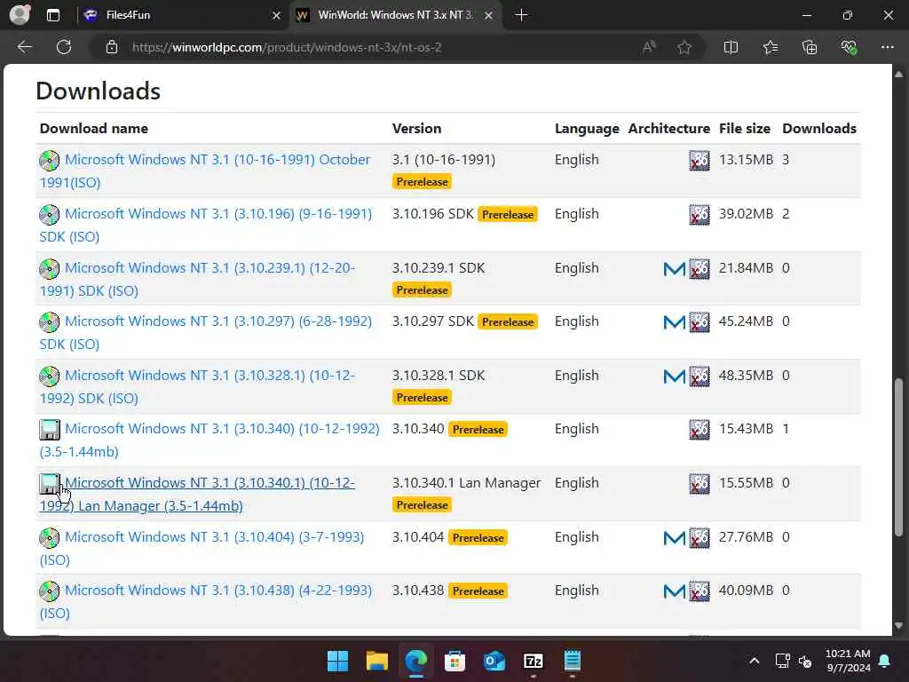909x682 pixels.
Task: Add this page to favorites star
Action: [684, 47]
